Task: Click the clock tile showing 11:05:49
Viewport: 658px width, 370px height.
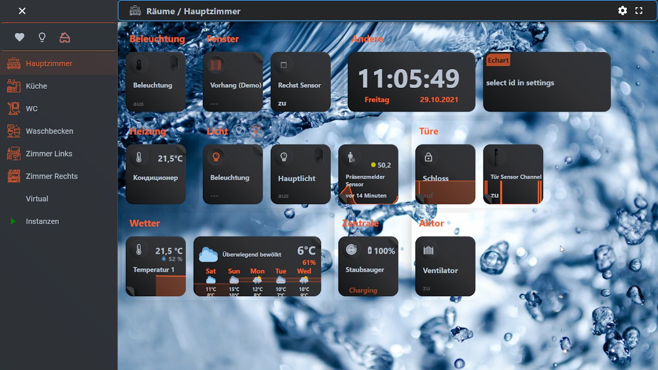Action: click(411, 82)
